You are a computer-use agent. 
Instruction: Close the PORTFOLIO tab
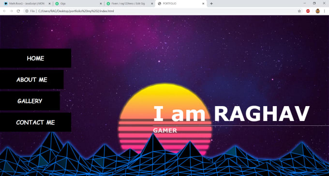[x=203, y=3]
